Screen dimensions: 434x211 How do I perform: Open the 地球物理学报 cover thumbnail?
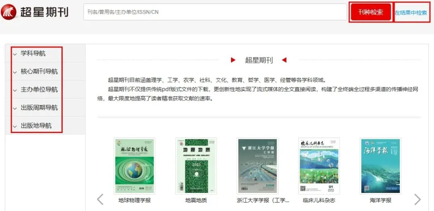tap(135, 166)
